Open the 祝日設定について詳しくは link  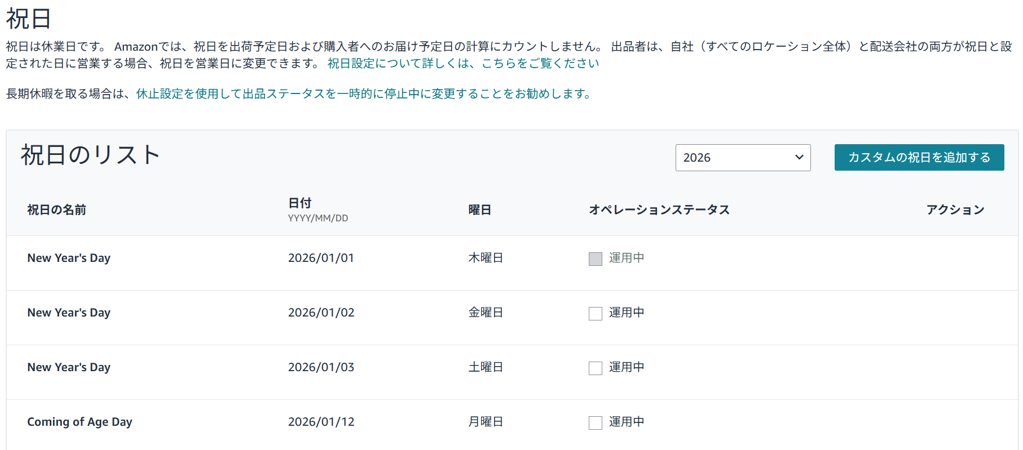pos(462,64)
